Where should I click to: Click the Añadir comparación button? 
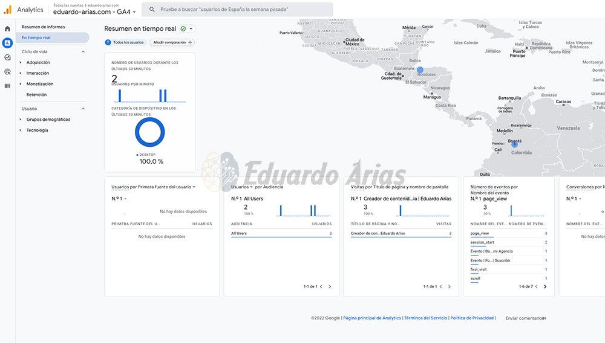click(x=173, y=42)
